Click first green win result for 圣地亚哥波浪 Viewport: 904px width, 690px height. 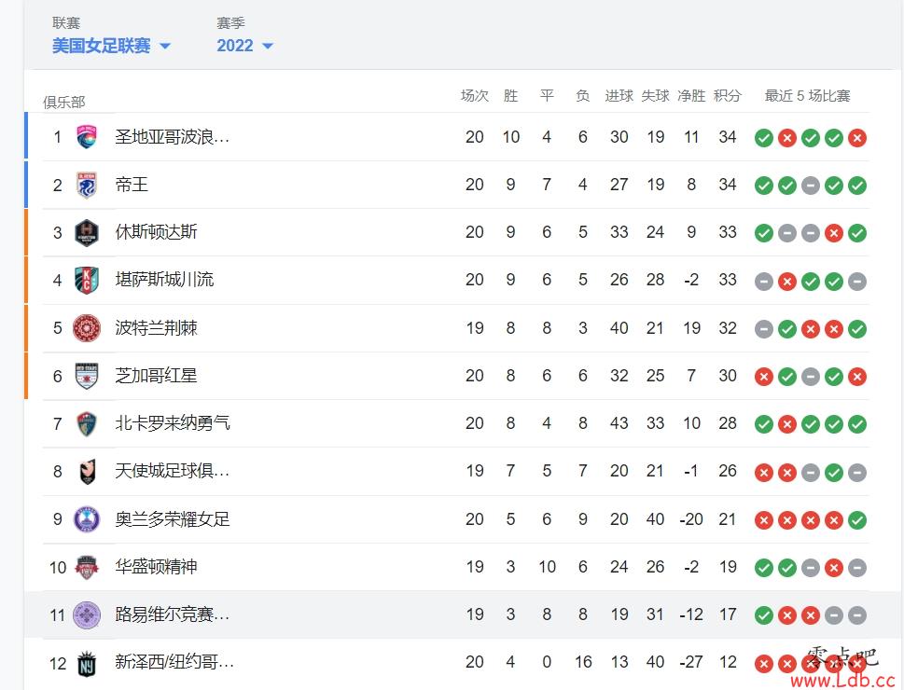764,138
